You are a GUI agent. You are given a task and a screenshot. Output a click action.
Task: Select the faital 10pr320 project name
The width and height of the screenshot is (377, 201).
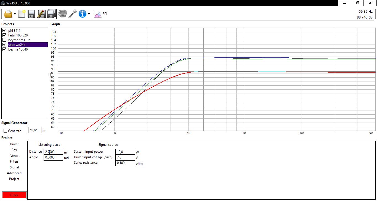pyautogui.click(x=18, y=35)
